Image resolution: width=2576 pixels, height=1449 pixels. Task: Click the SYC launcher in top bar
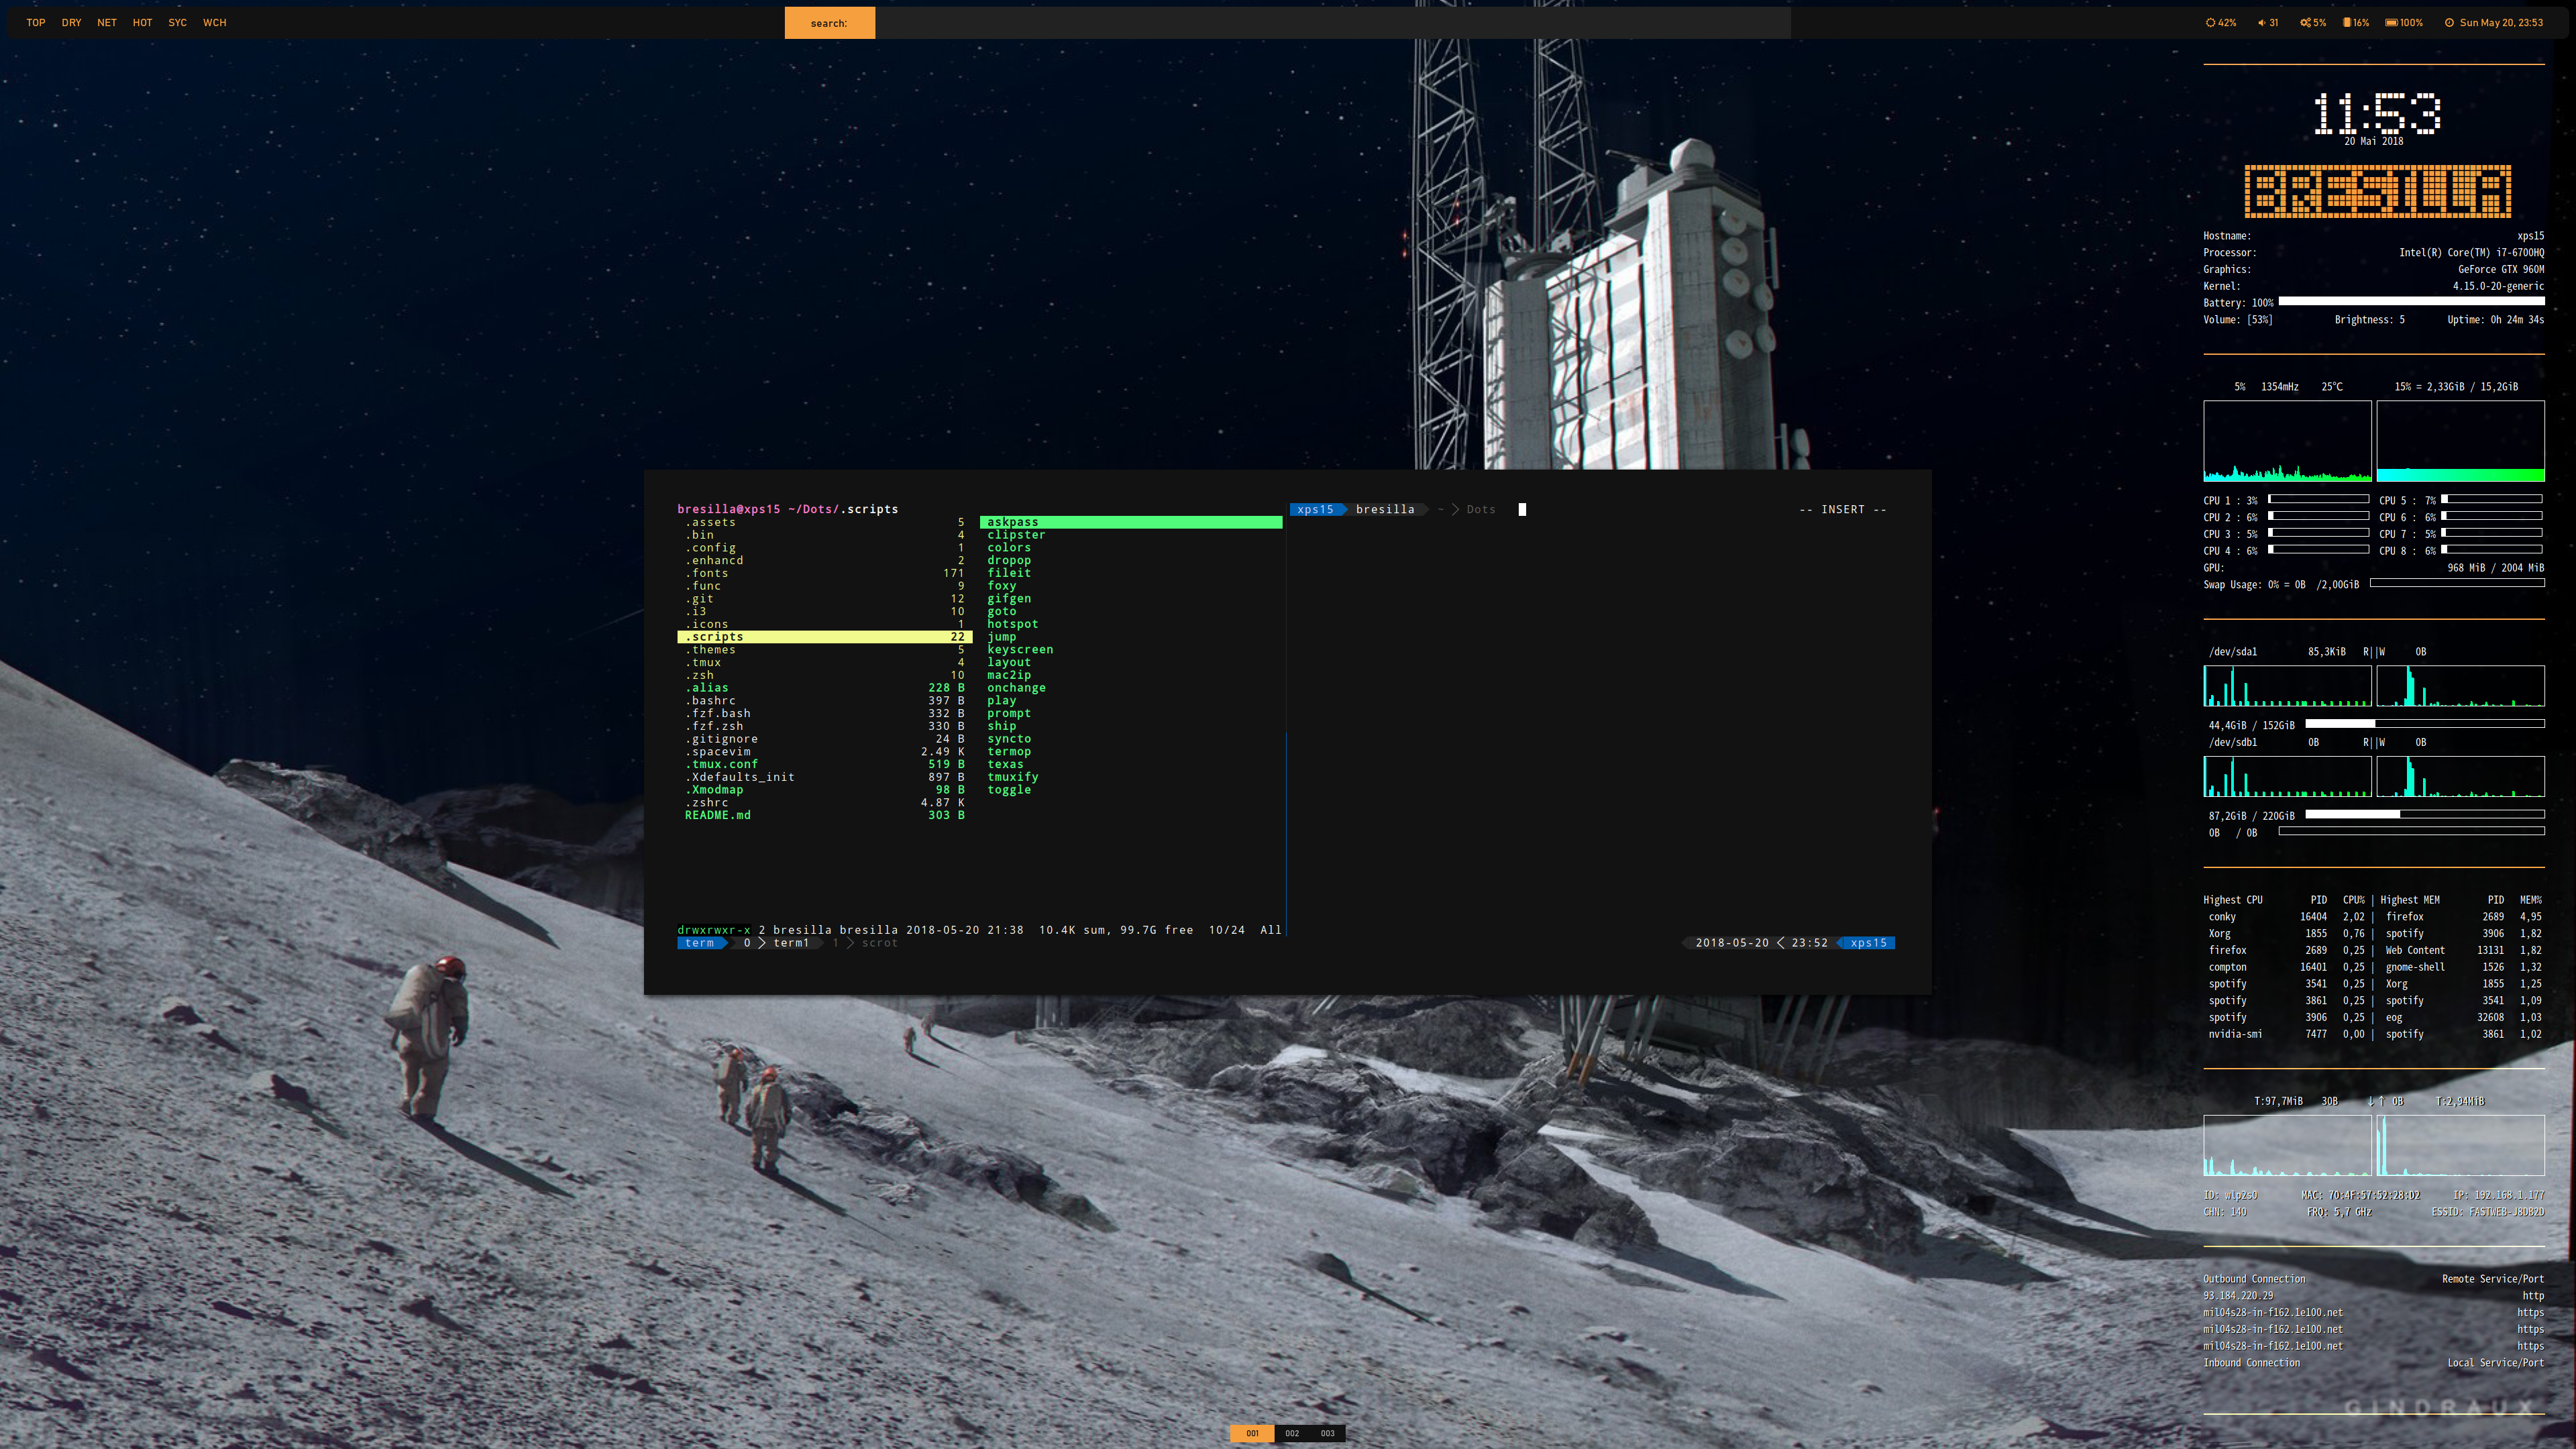(177, 23)
